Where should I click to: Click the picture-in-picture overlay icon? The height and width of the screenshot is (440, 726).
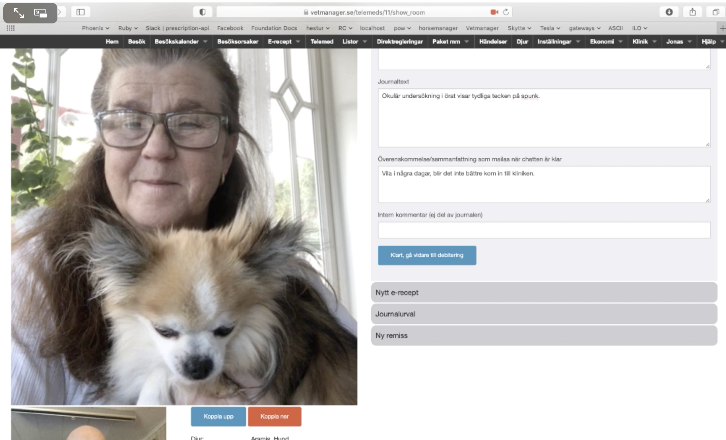(41, 13)
